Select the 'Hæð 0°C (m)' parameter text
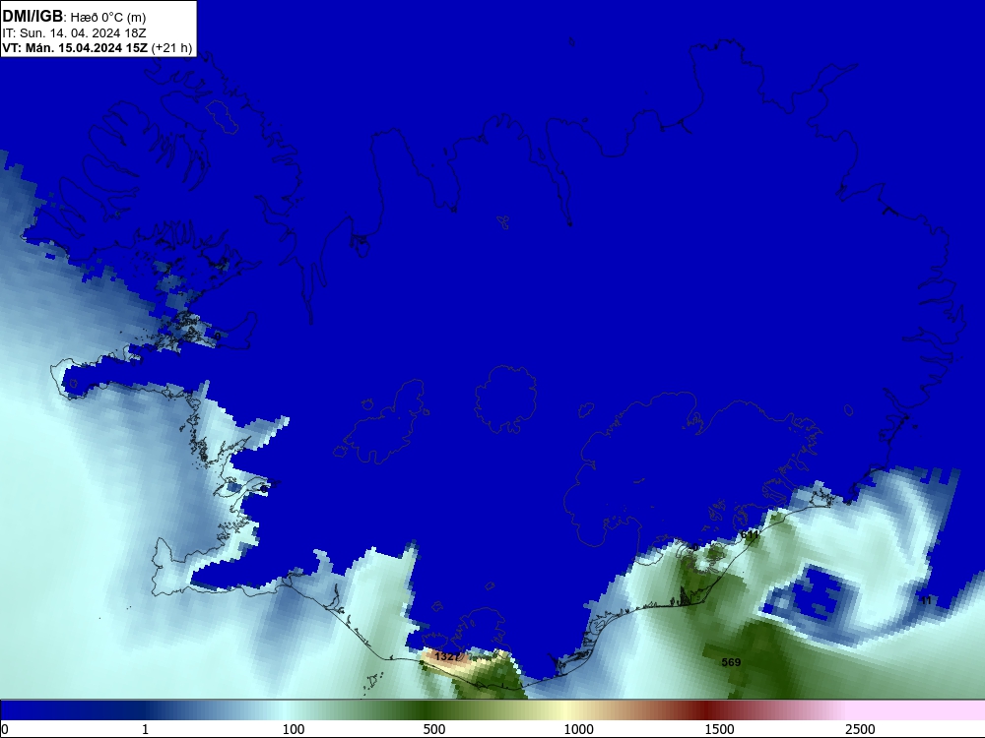Image resolution: width=985 pixels, height=738 pixels. click(x=108, y=17)
